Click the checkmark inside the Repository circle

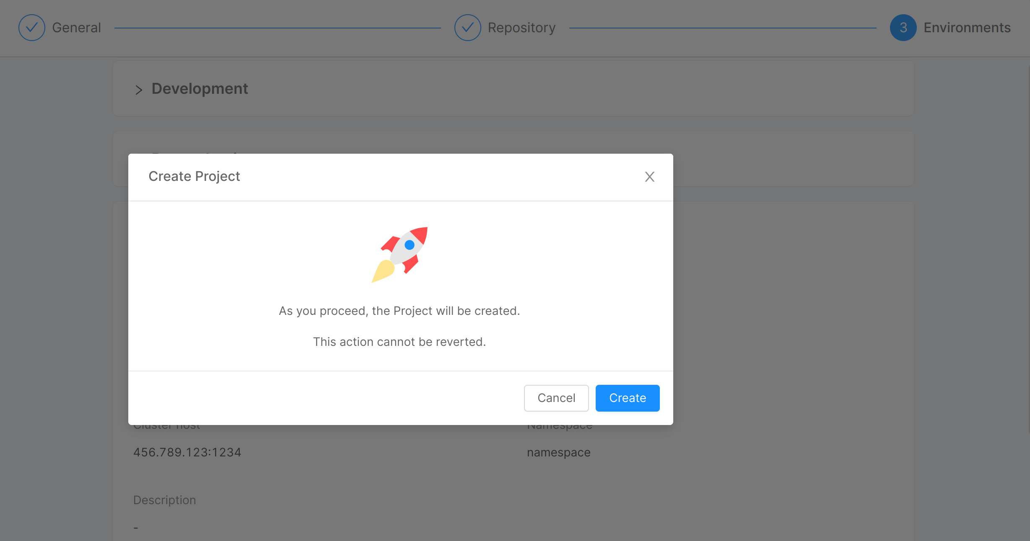pyautogui.click(x=467, y=27)
